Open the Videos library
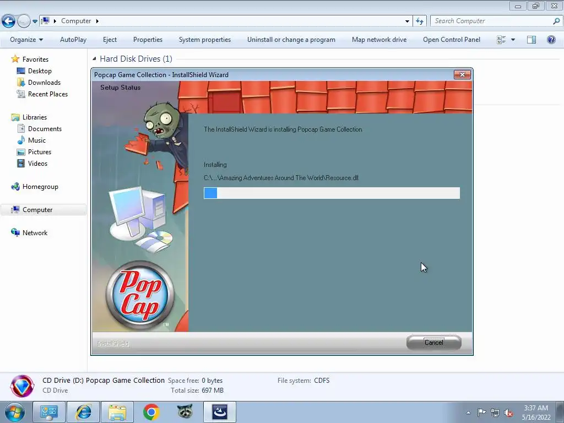Viewport: 564px width, 423px height. [37, 163]
